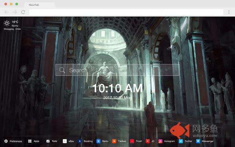Open the browser three-dot menu
The height and width of the screenshot is (147, 235).
coord(229,12)
